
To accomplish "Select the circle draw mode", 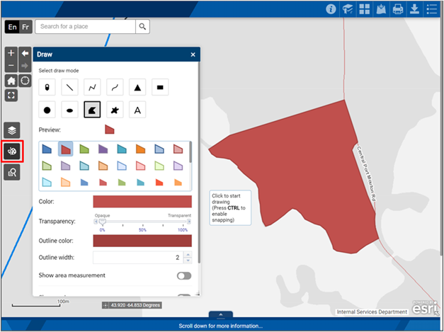I will tap(47, 110).
